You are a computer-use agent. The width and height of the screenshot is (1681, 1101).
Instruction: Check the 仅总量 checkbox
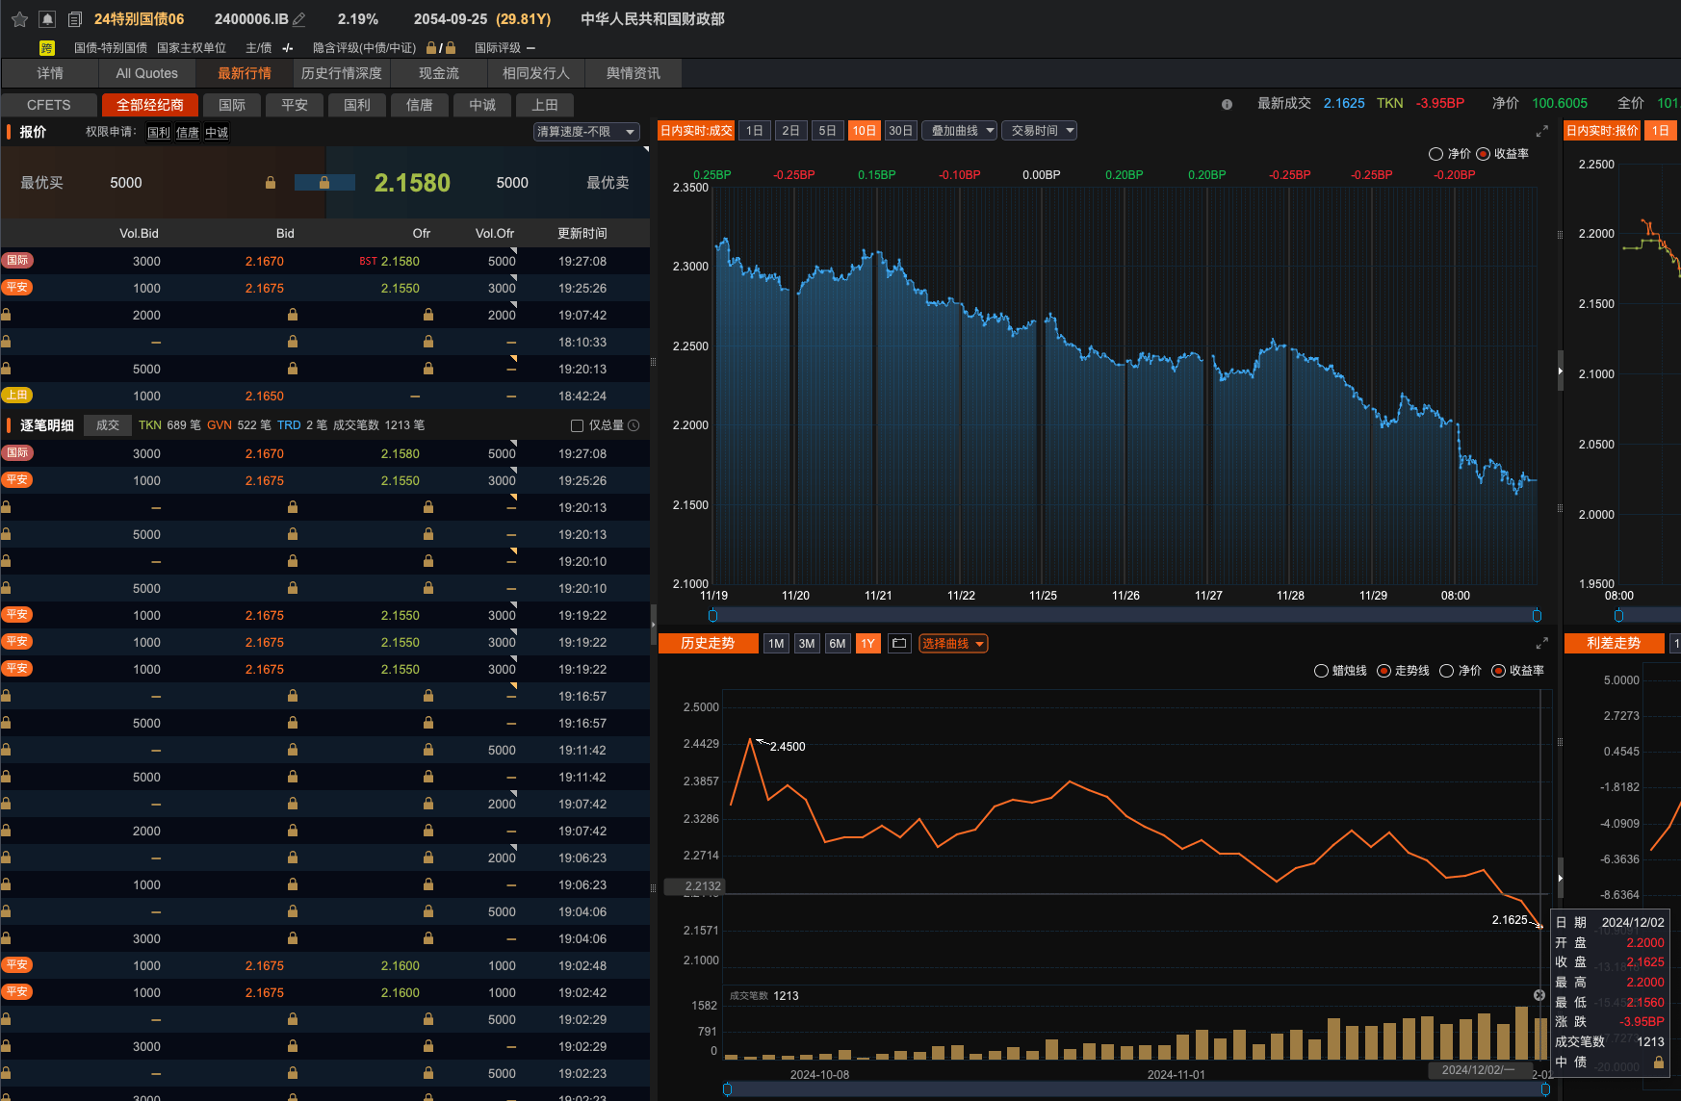pos(577,425)
